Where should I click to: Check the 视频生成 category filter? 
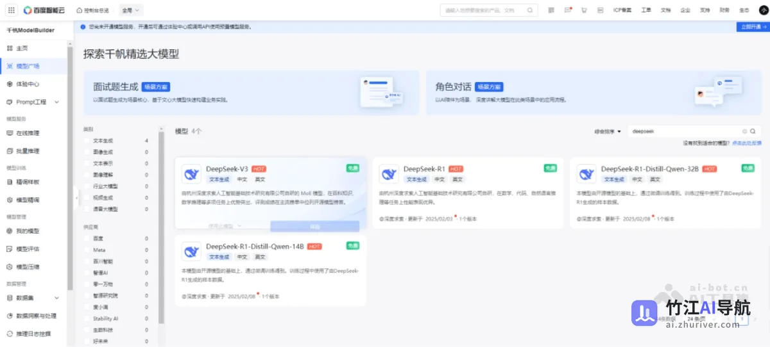pos(87,198)
